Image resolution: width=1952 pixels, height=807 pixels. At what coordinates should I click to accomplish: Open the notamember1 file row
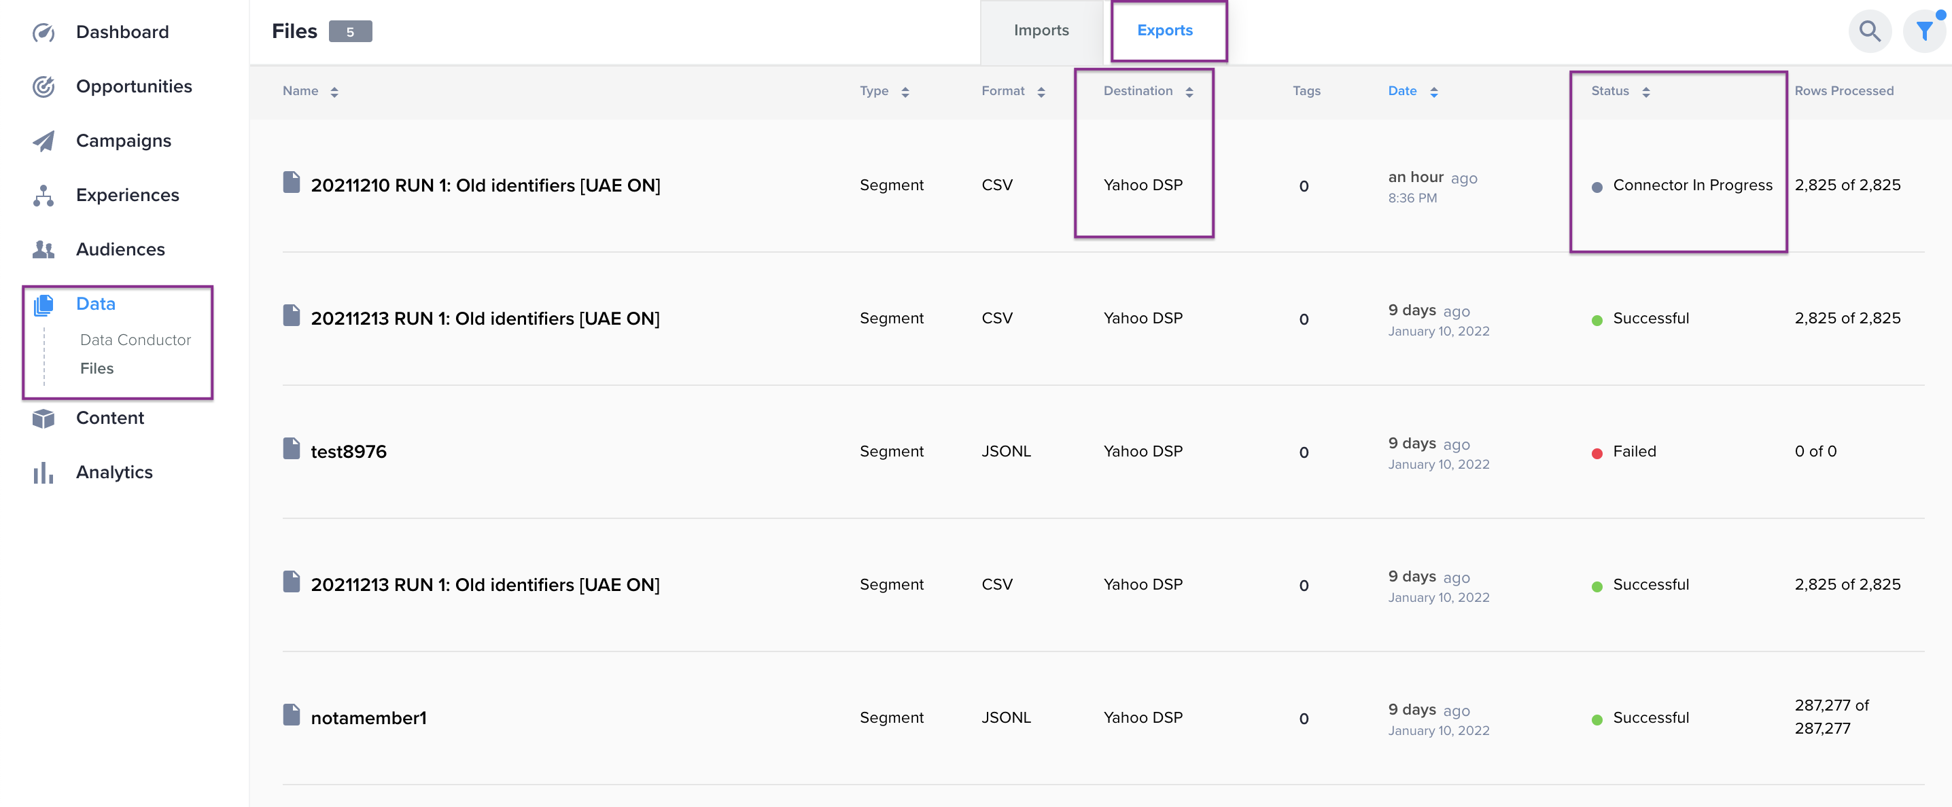[368, 717]
